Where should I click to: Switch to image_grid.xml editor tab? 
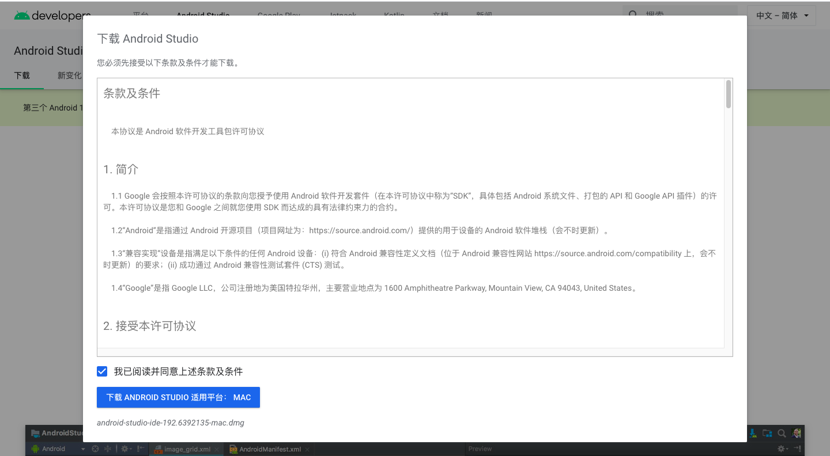187,449
